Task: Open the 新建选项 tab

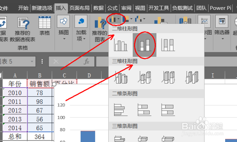Action: [x=42, y=8]
